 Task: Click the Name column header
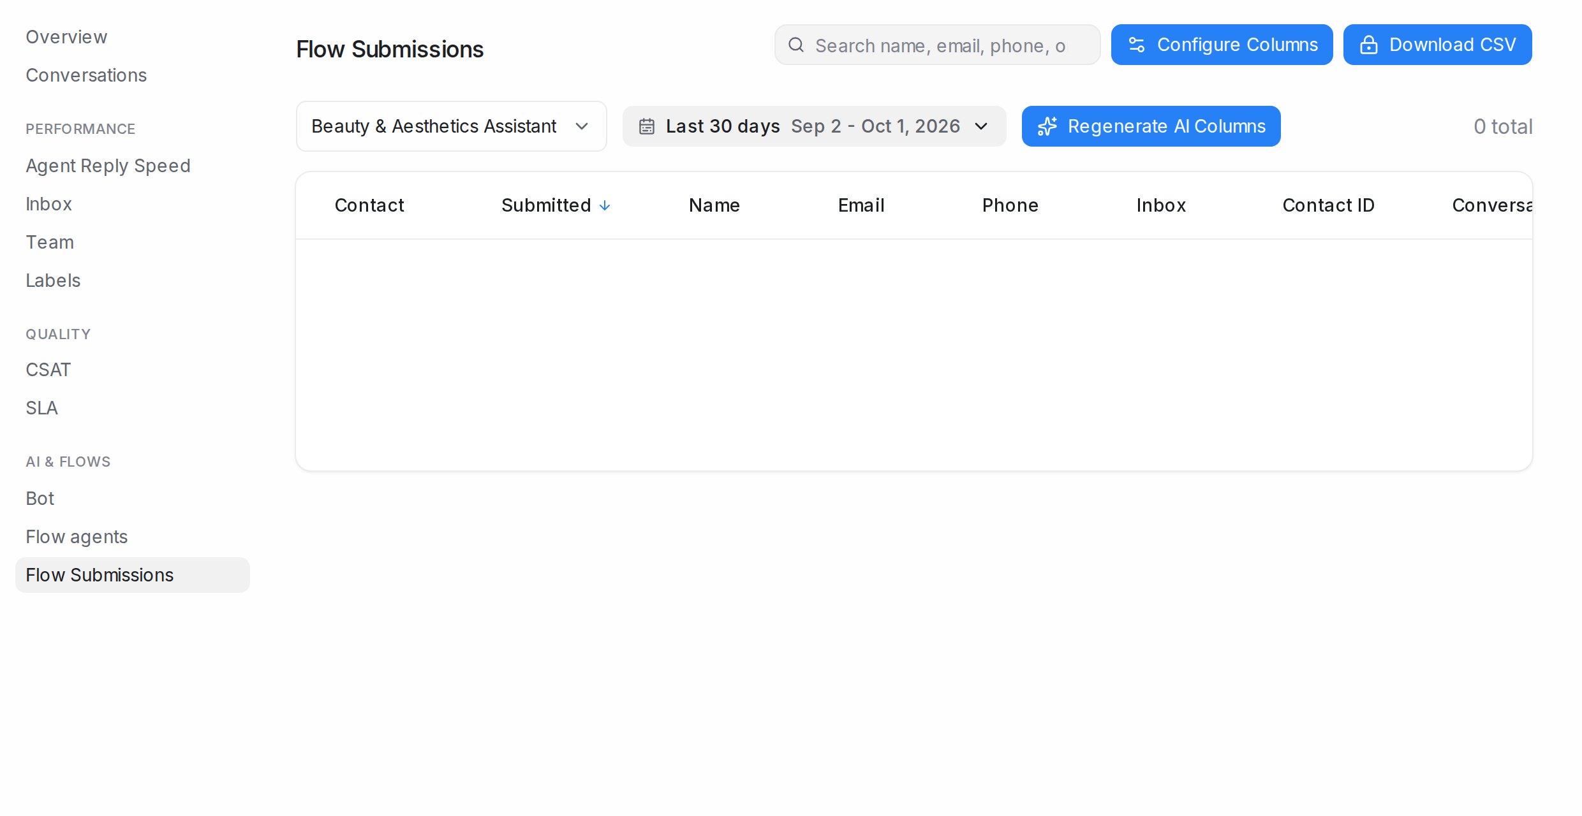(x=714, y=205)
